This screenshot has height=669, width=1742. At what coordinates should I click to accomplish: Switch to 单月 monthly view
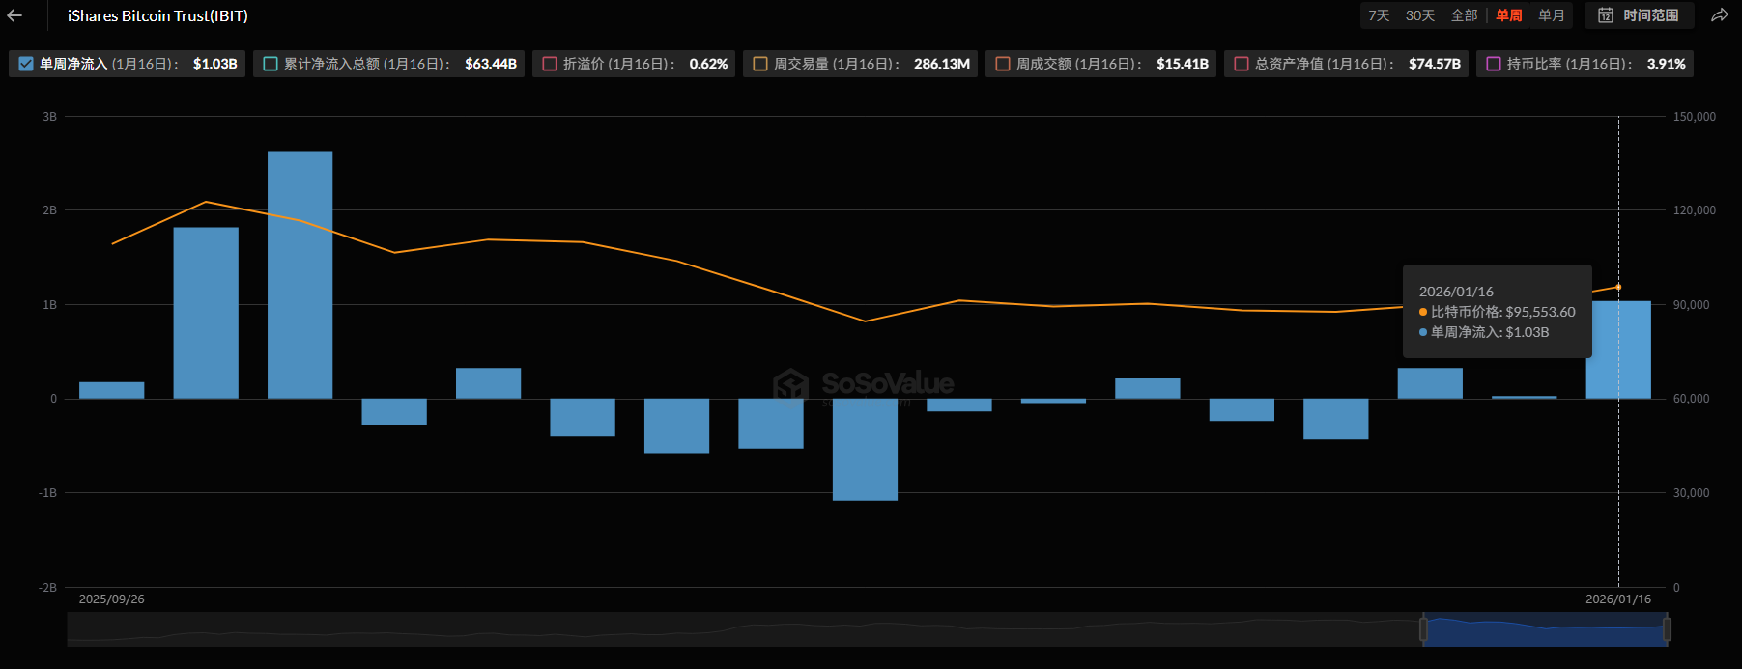[1551, 15]
